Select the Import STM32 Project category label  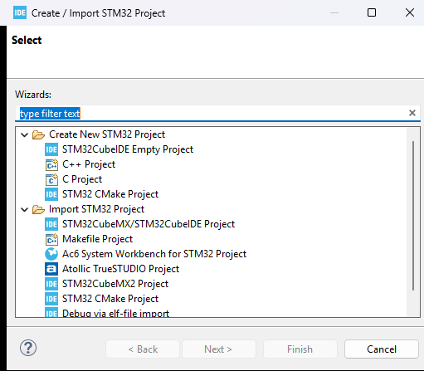coord(96,209)
